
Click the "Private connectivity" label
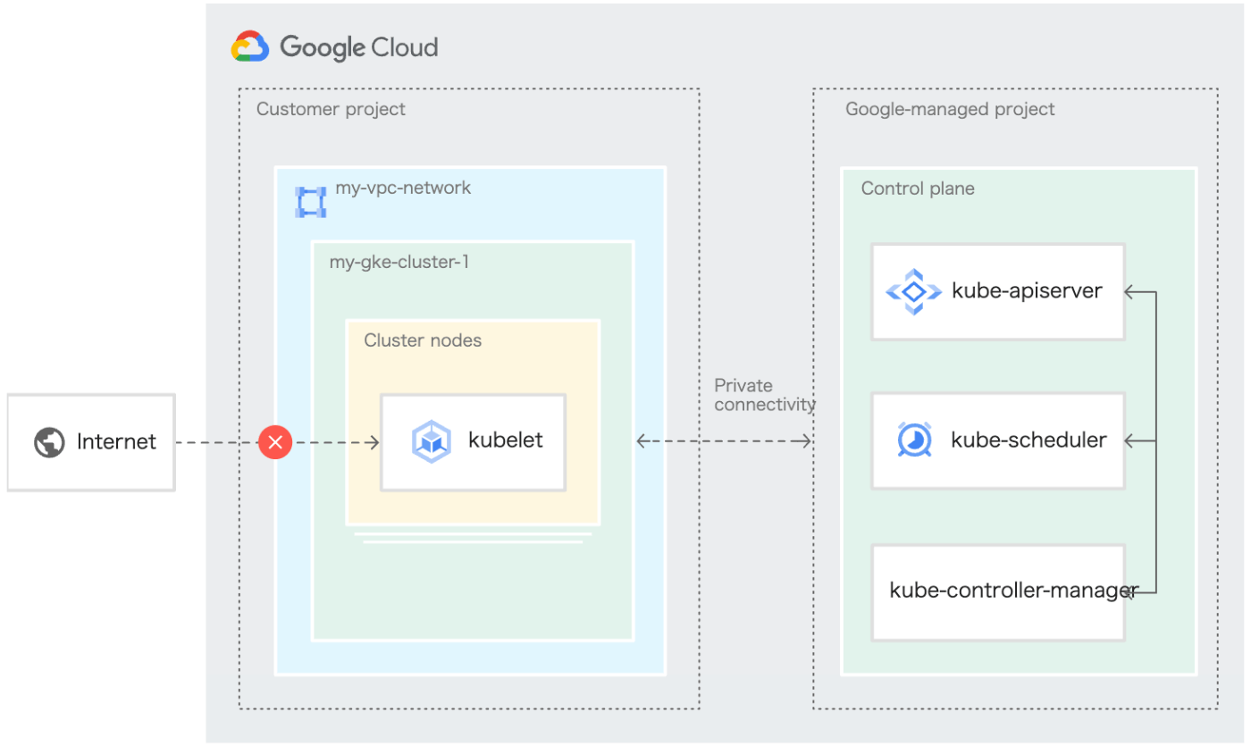pyautogui.click(x=765, y=395)
